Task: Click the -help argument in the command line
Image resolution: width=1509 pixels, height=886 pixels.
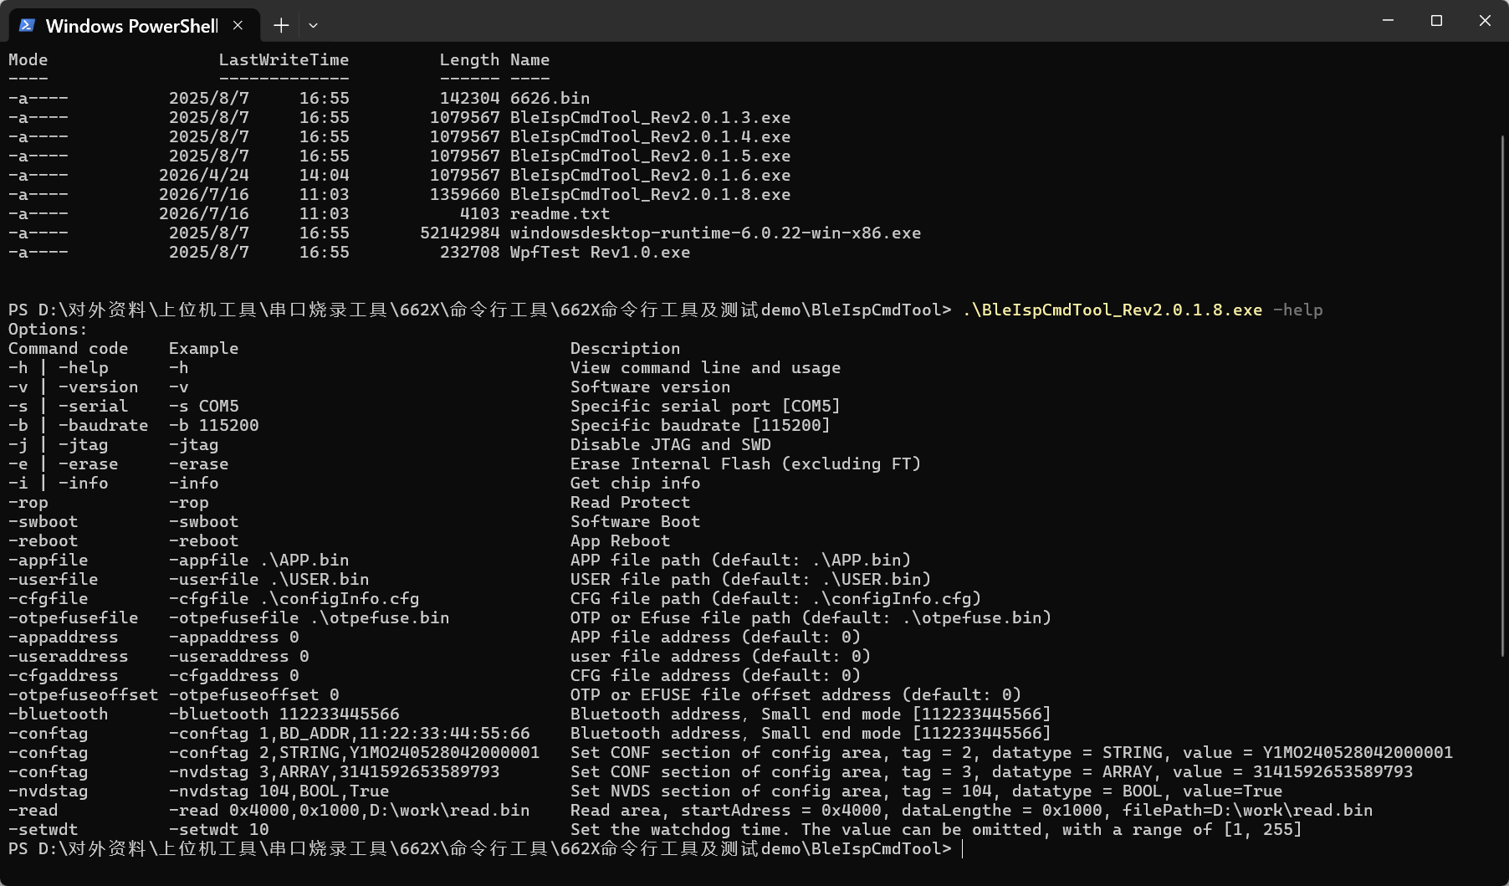Action: click(x=1297, y=310)
